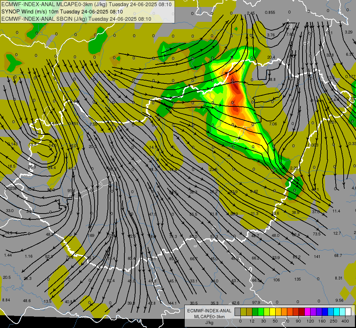Click the map value '9.42'
The image size is (356, 328).
(x=254, y=191)
